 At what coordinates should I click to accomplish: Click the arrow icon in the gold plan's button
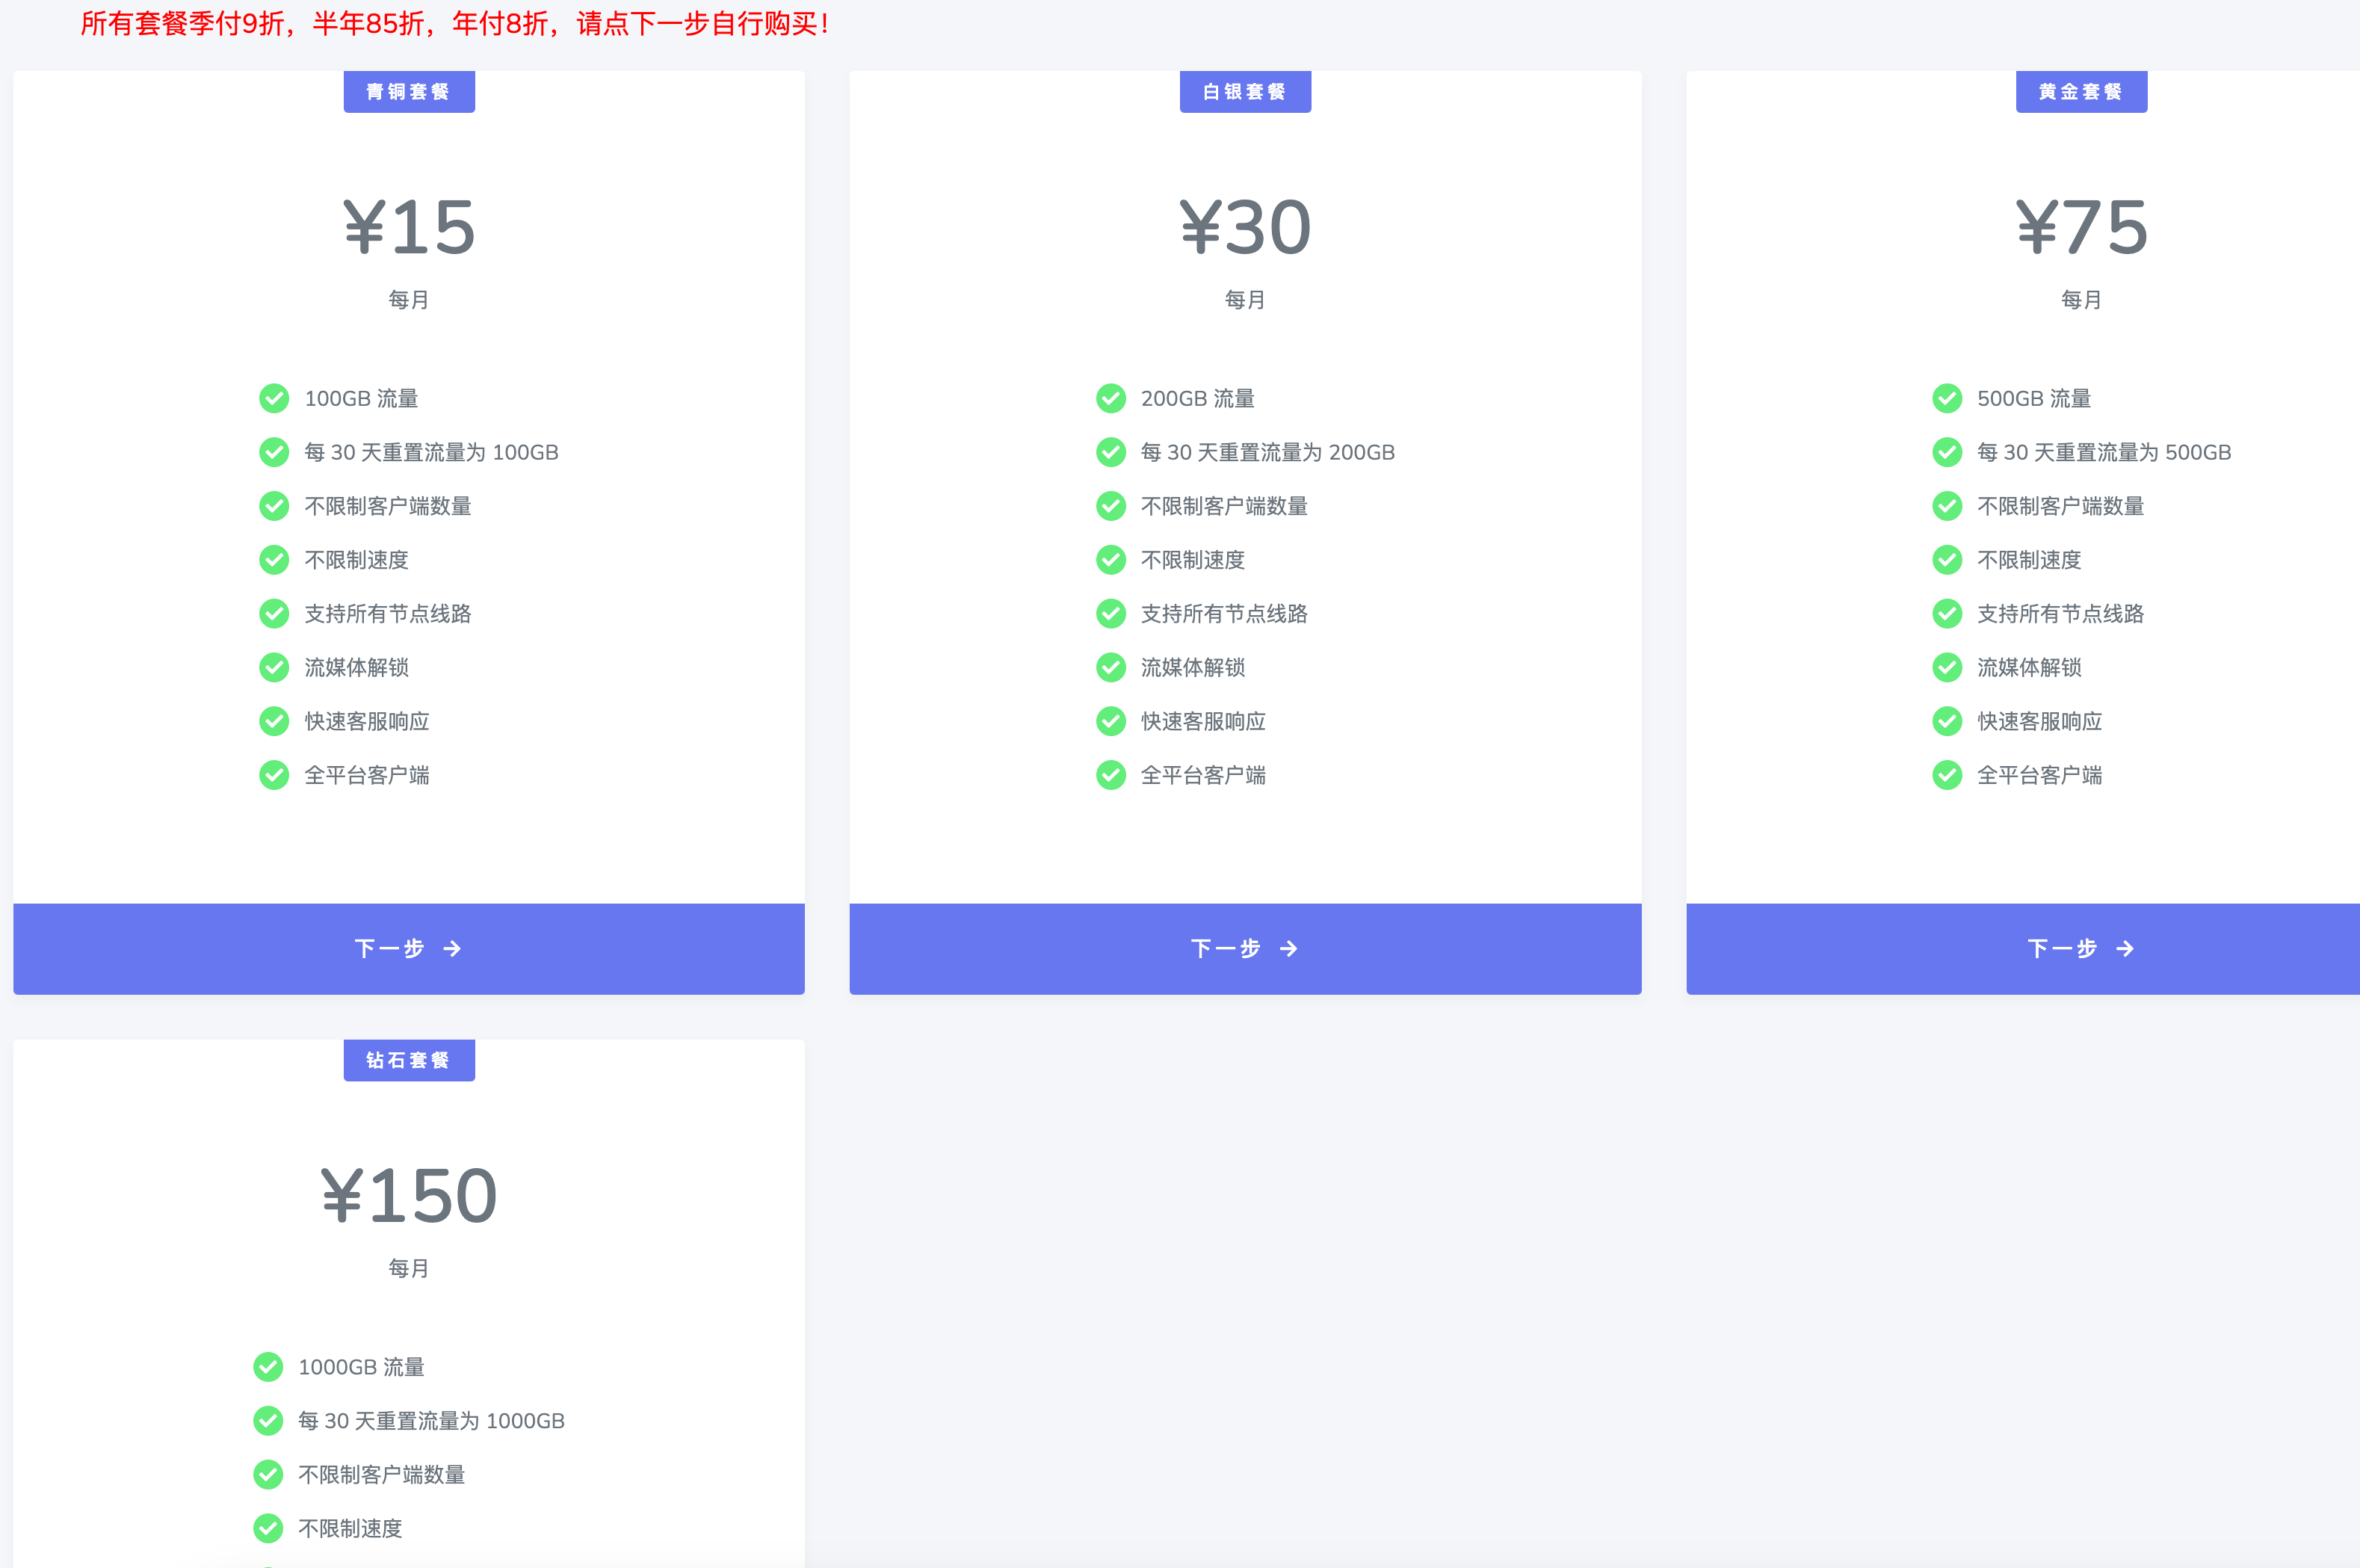click(2125, 948)
